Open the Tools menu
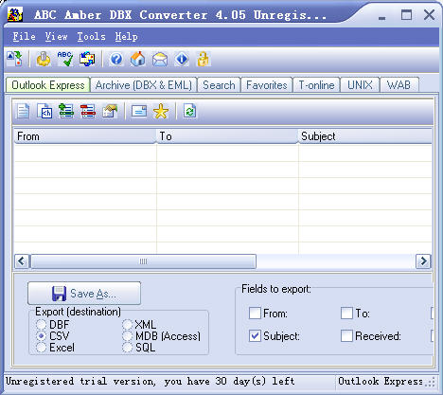Viewport: 443px width, 395px height. click(x=91, y=37)
